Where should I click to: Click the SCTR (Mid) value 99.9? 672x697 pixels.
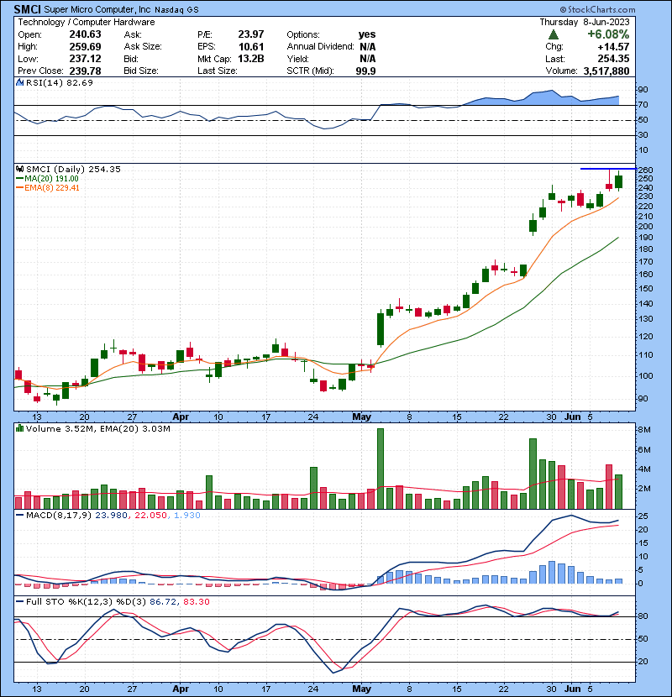pyautogui.click(x=365, y=71)
